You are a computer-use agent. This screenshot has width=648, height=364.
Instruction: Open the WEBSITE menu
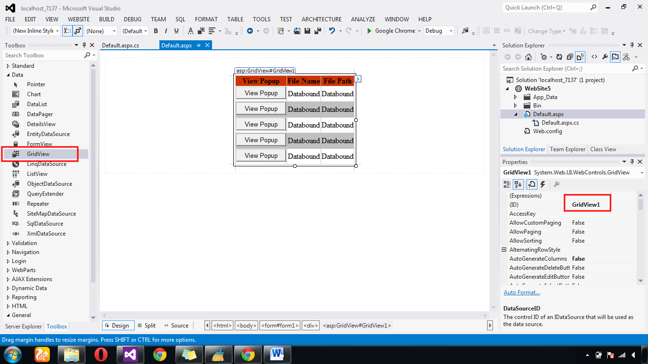79,19
